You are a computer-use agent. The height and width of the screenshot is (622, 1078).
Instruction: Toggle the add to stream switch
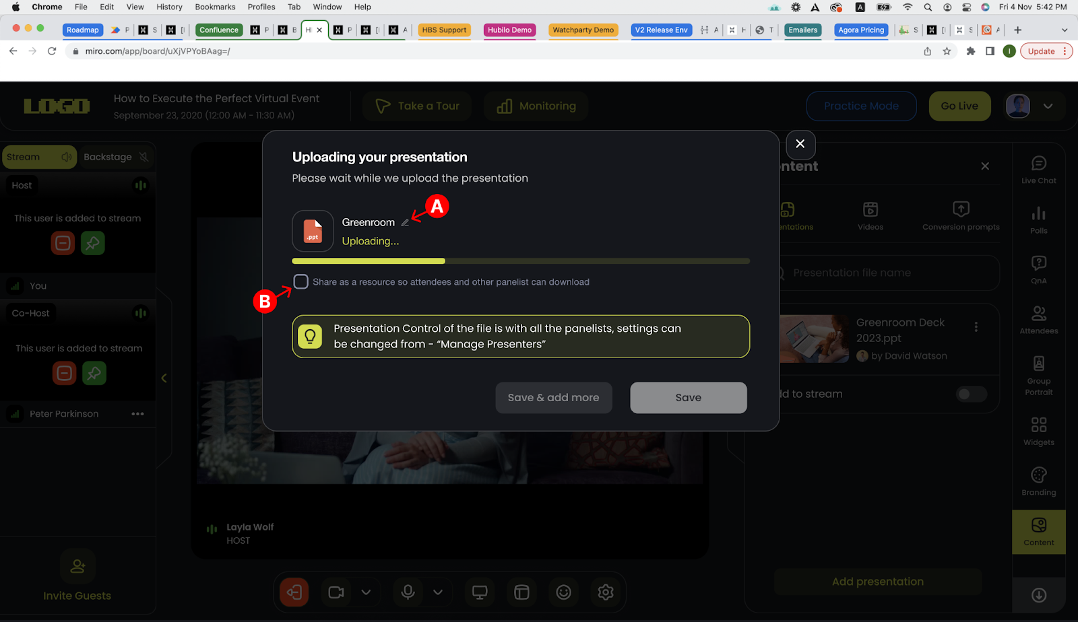972,394
